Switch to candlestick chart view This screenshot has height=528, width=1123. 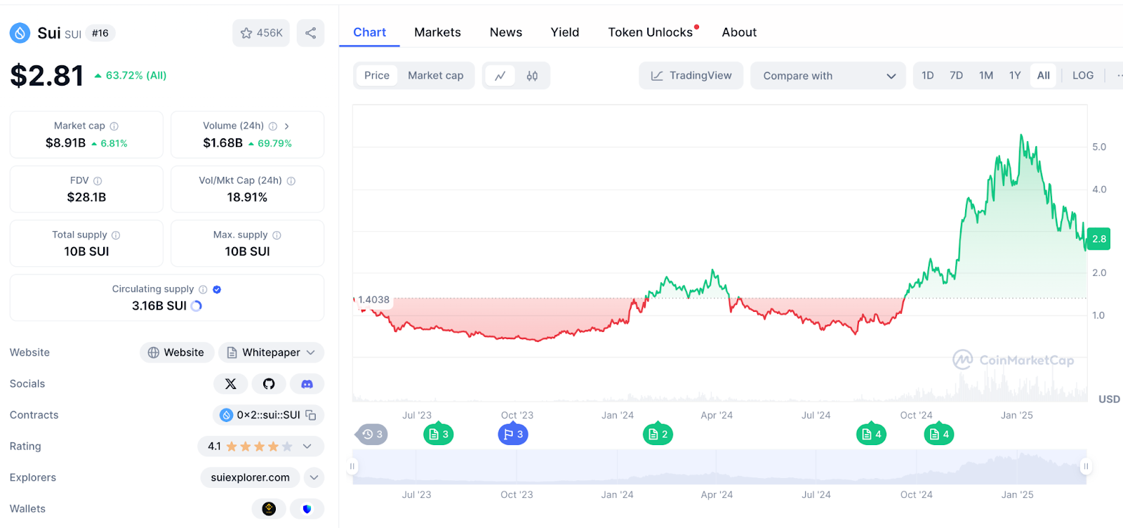tap(532, 76)
